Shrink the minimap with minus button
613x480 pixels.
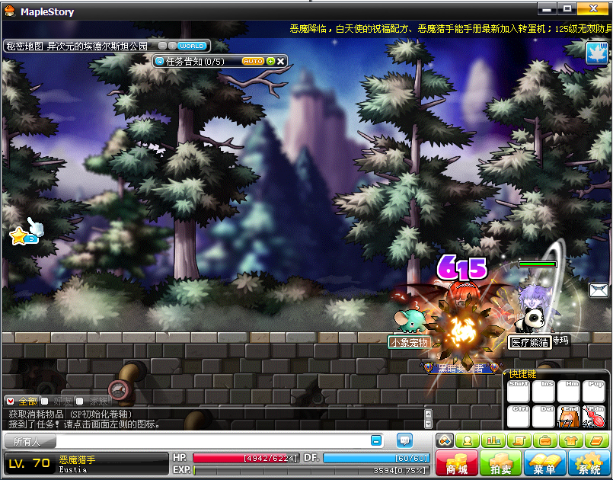(163, 46)
